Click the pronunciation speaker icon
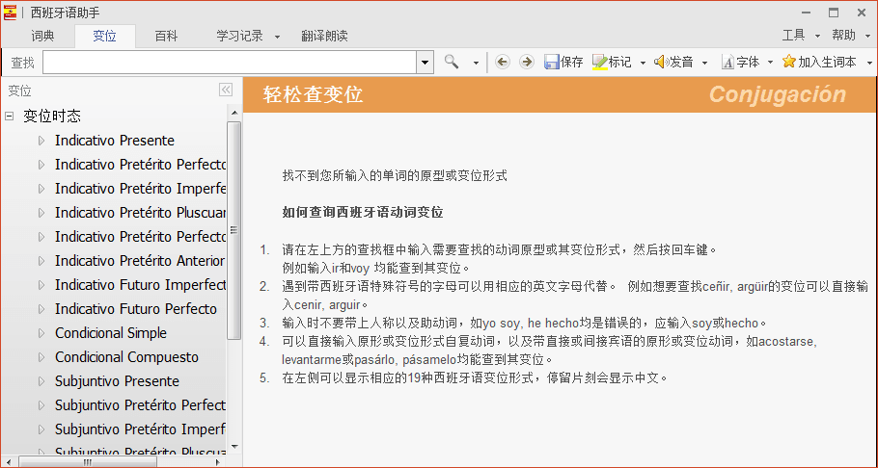The width and height of the screenshot is (878, 468). [x=661, y=62]
